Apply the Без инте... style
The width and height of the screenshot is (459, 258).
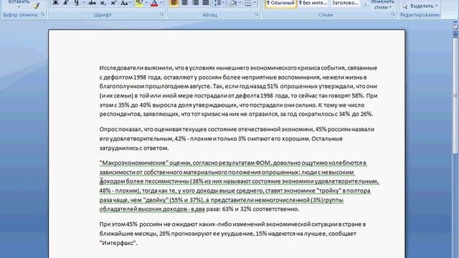(313, 3)
